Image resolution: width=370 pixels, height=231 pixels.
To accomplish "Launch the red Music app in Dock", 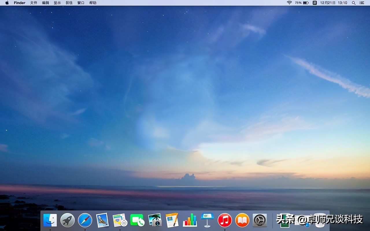I will click(x=225, y=220).
